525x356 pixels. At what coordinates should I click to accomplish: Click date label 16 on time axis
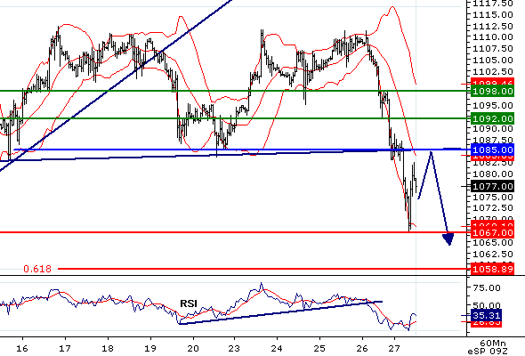[22, 349]
